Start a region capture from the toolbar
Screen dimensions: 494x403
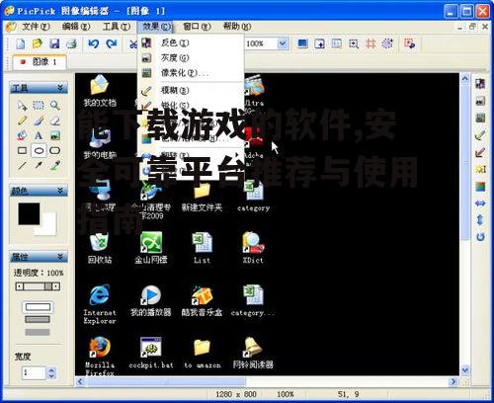point(354,43)
